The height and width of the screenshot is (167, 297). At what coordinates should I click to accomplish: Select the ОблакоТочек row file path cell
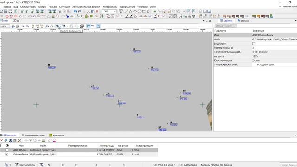pyautogui.click(x=43, y=154)
